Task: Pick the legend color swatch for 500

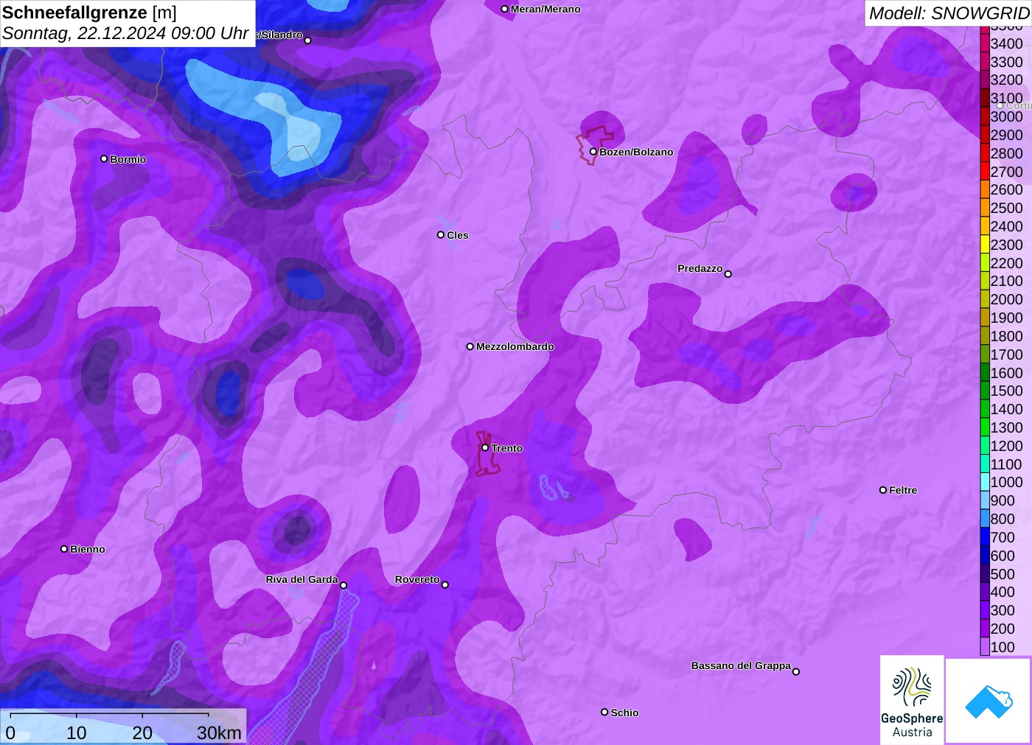Action: [985, 574]
